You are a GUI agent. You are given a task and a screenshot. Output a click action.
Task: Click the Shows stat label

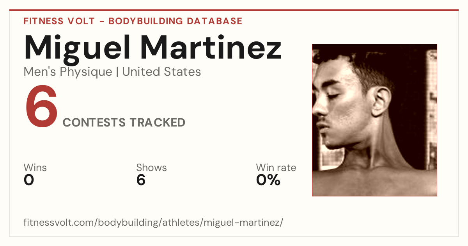click(151, 168)
